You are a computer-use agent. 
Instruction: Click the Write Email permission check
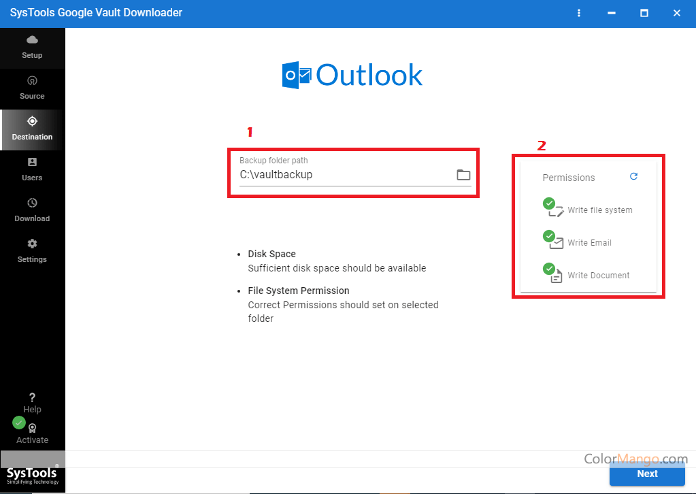click(549, 236)
